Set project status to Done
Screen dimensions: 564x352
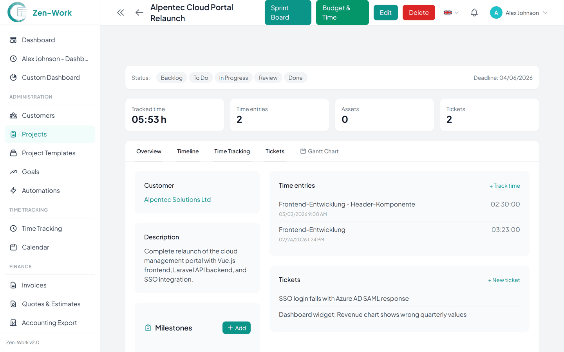click(x=295, y=78)
